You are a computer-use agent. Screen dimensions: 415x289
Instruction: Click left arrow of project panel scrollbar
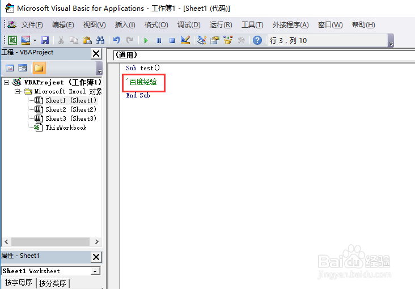[x=6, y=241]
